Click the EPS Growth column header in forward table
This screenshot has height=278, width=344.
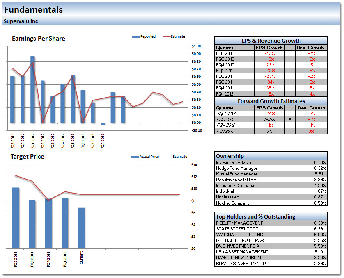(270, 108)
